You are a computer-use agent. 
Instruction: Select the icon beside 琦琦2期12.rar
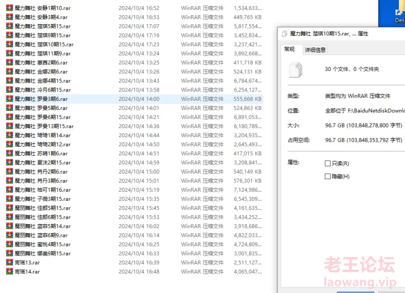point(10,144)
